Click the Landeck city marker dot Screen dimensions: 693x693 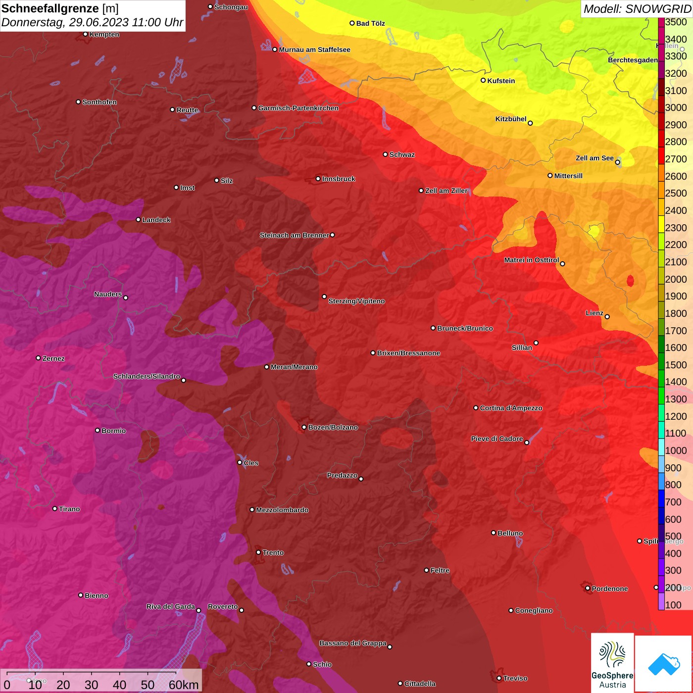coord(139,220)
